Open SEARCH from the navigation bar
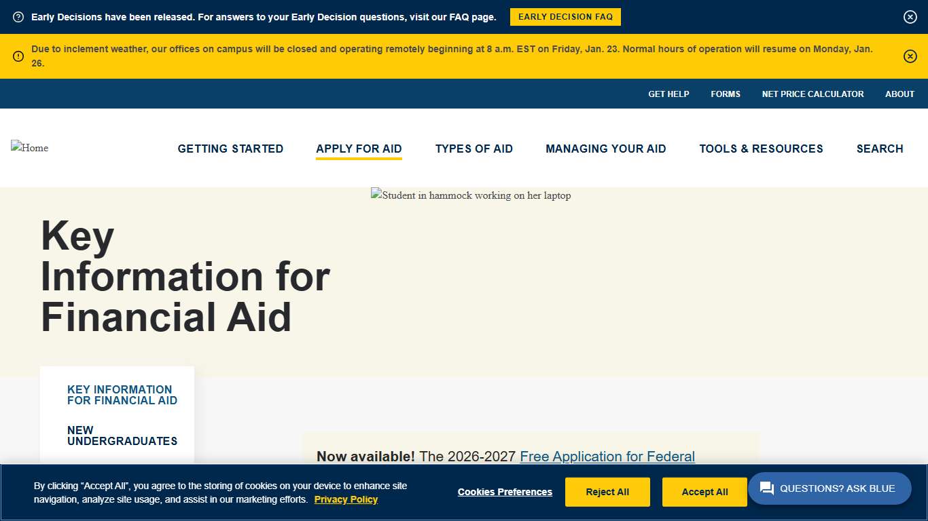The width and height of the screenshot is (928, 521). [880, 149]
